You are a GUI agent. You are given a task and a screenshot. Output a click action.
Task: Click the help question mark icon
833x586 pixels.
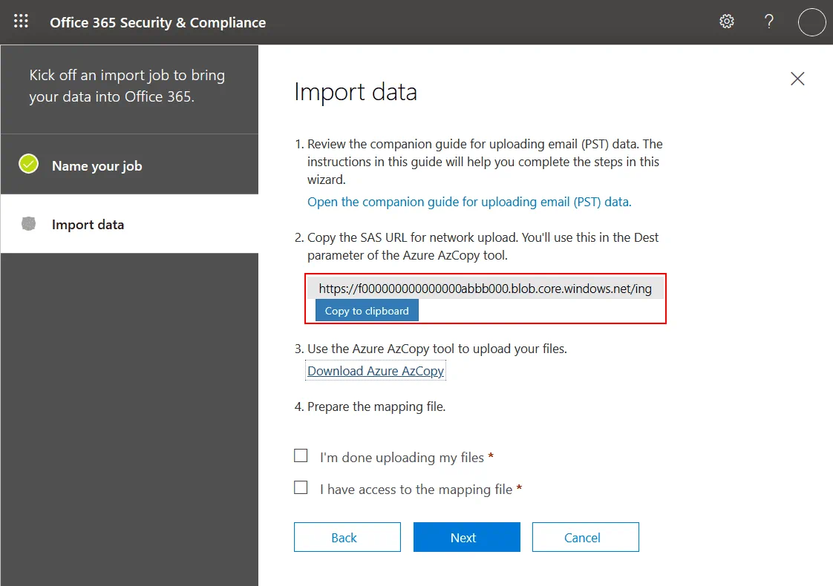click(769, 22)
